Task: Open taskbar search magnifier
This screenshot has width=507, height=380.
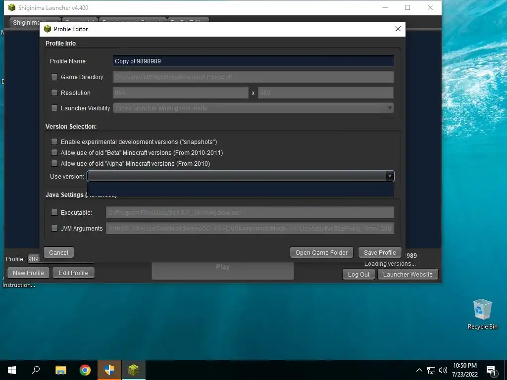Action: pos(36,370)
